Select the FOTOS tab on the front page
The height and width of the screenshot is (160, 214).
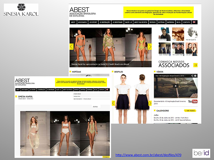click(95, 107)
